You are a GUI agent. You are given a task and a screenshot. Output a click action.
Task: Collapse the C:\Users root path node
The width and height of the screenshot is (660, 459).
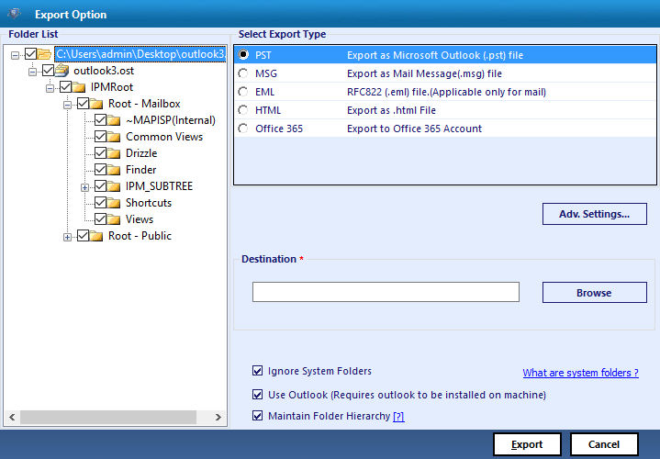16,56
